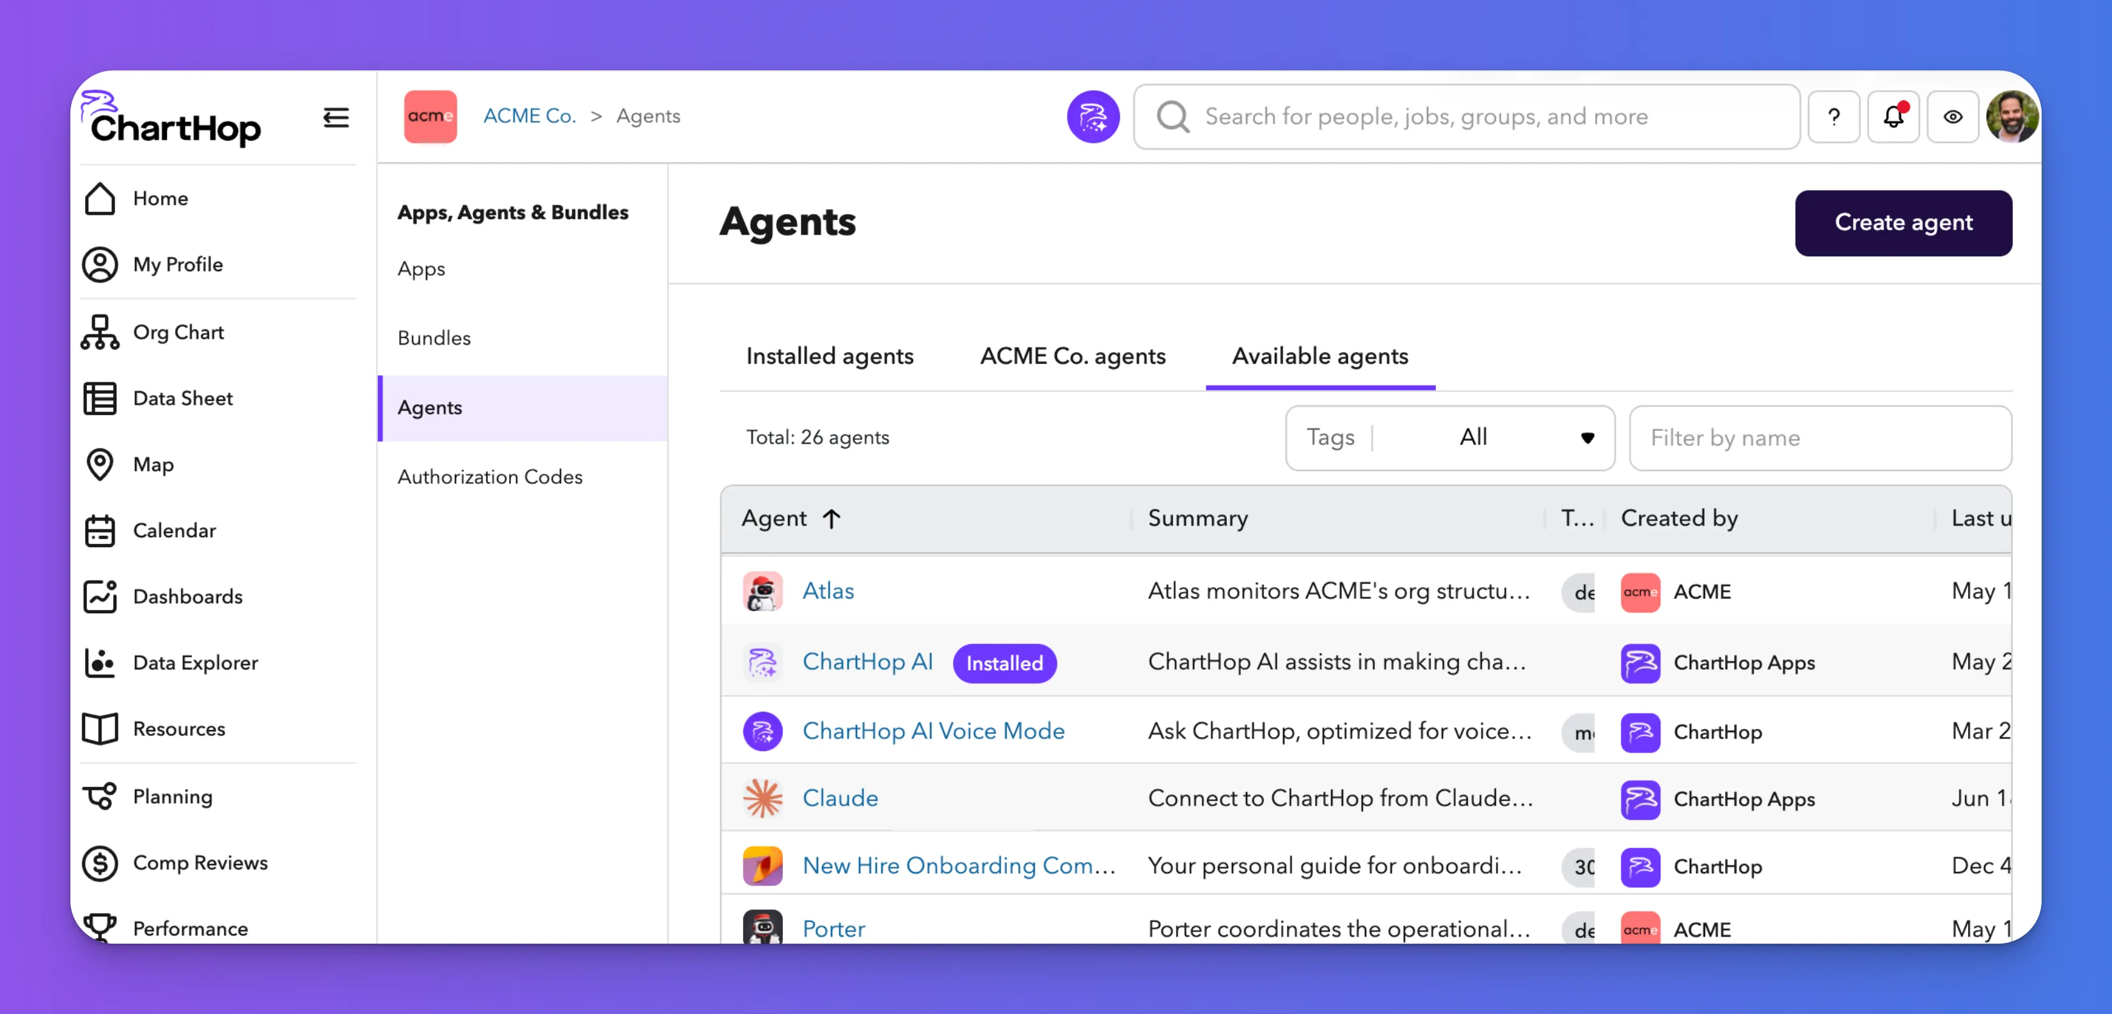The image size is (2112, 1014).
Task: Open notifications bell
Action: (x=1893, y=116)
